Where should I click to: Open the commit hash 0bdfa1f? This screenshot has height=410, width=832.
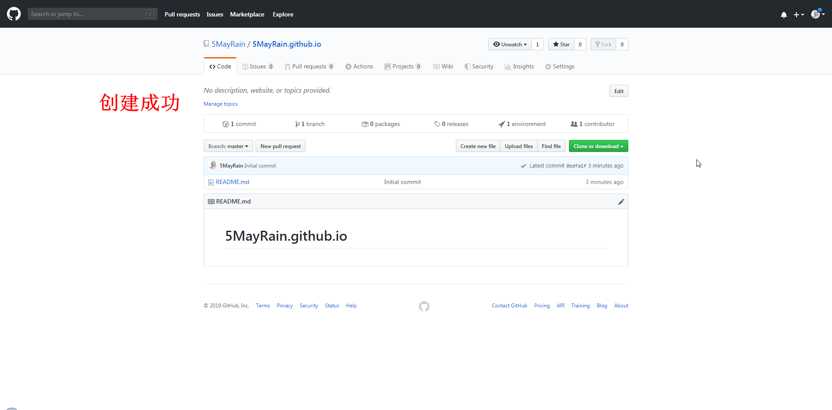[576, 166]
